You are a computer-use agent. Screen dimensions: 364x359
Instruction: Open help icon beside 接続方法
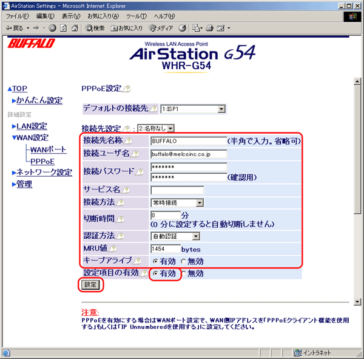tap(120, 202)
